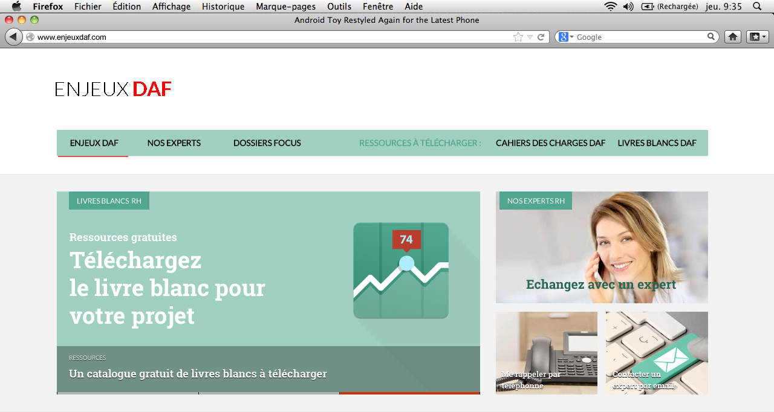Viewport: 774px width, 412px height.
Task: Open the volume control icon
Action: click(628, 7)
